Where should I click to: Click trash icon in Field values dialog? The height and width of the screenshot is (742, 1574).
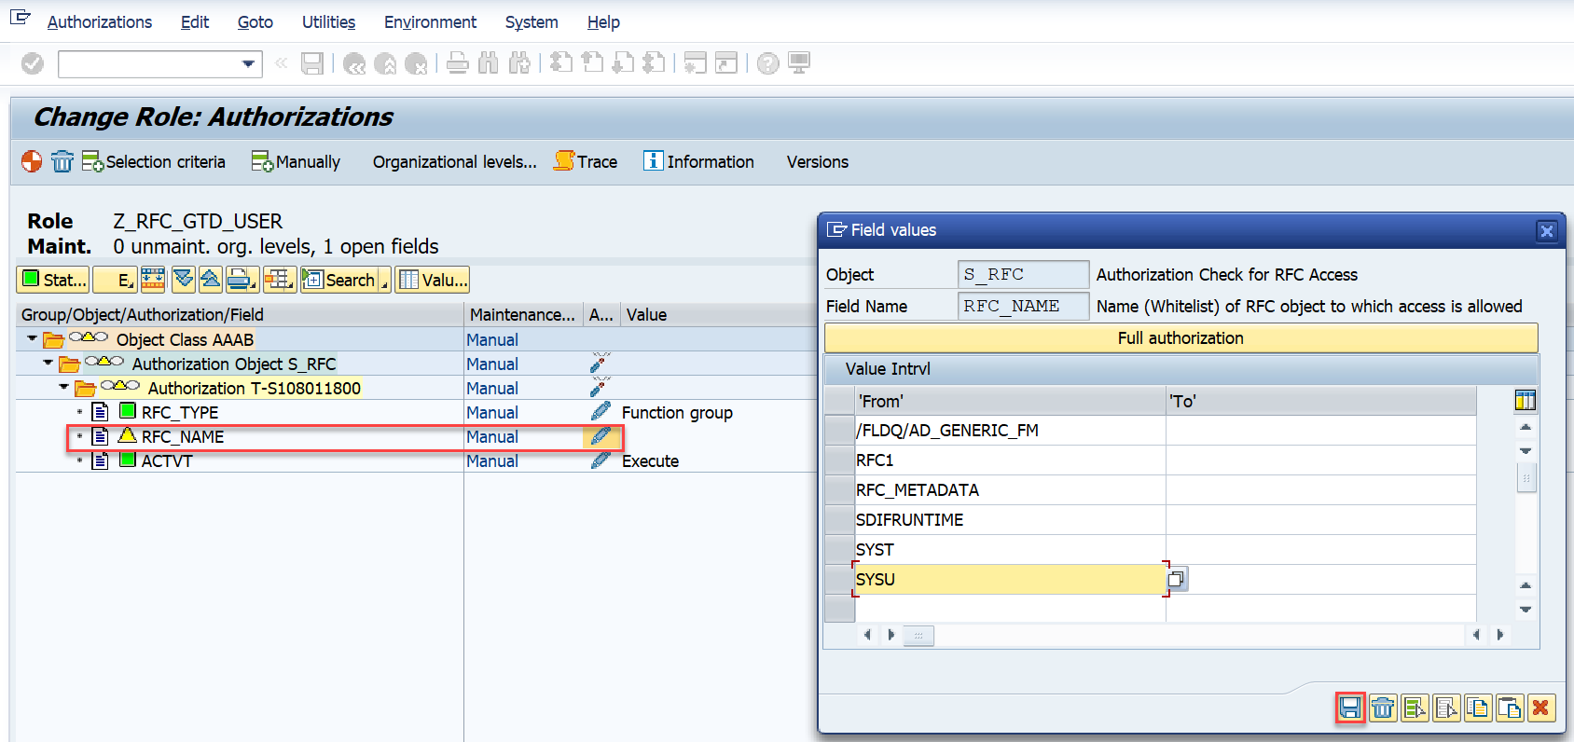coord(1383,708)
